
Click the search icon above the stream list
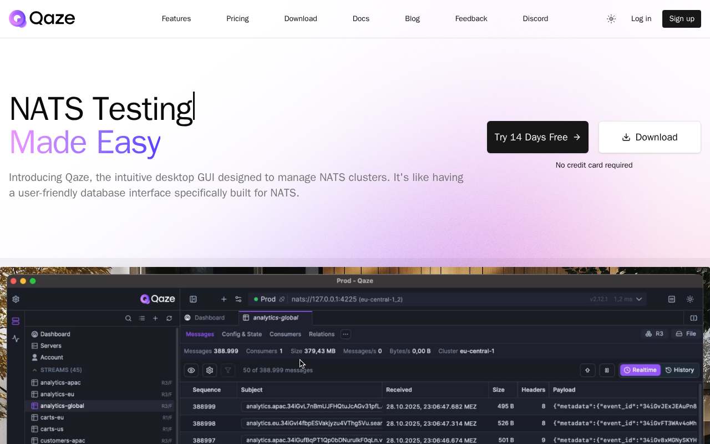[x=128, y=319]
